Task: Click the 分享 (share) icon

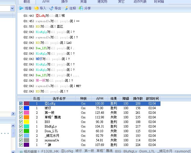Action: tap(81, 8)
